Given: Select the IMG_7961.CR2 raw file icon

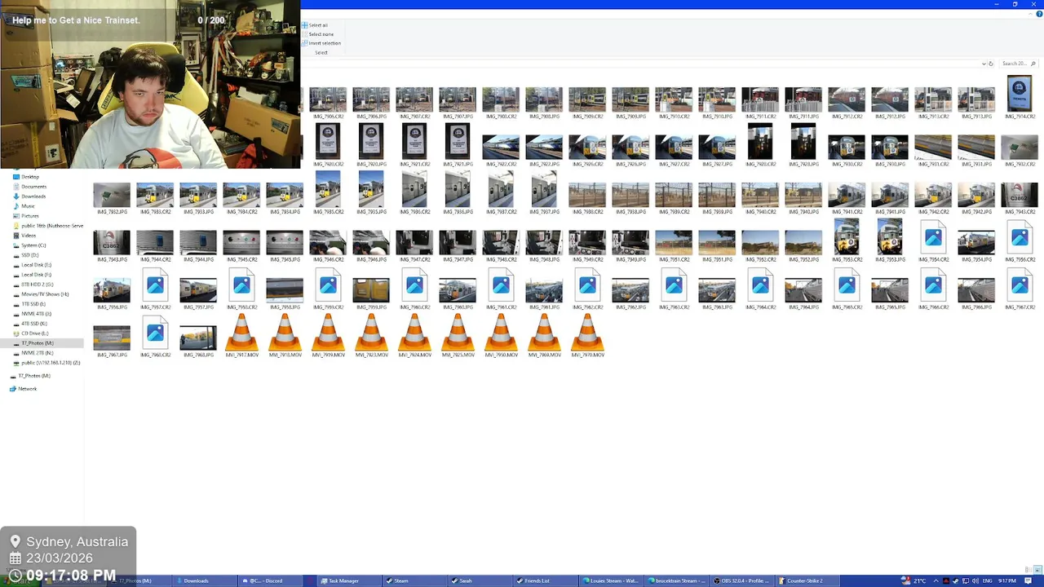Looking at the screenshot, I should [x=501, y=287].
